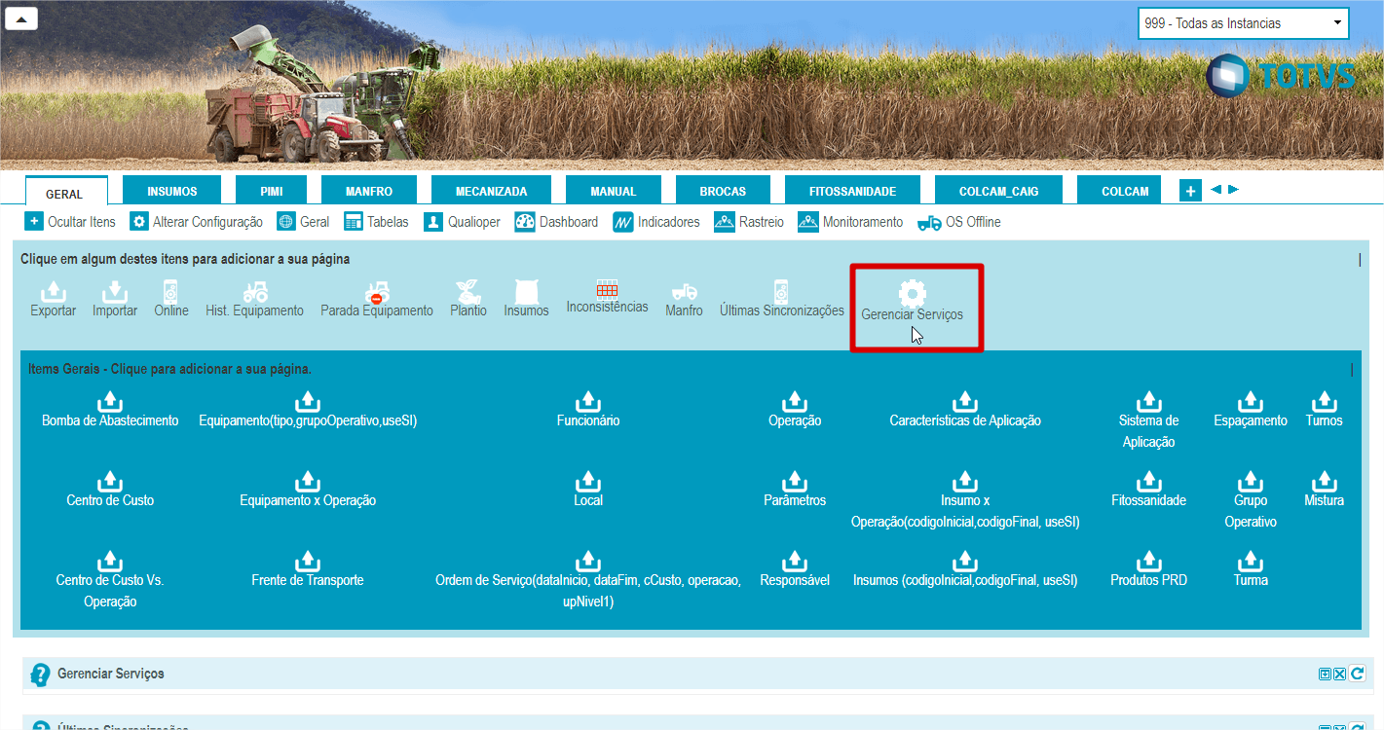
Task: Open the instances dropdown showing 999 - Todas as Instancias
Action: [x=1243, y=23]
